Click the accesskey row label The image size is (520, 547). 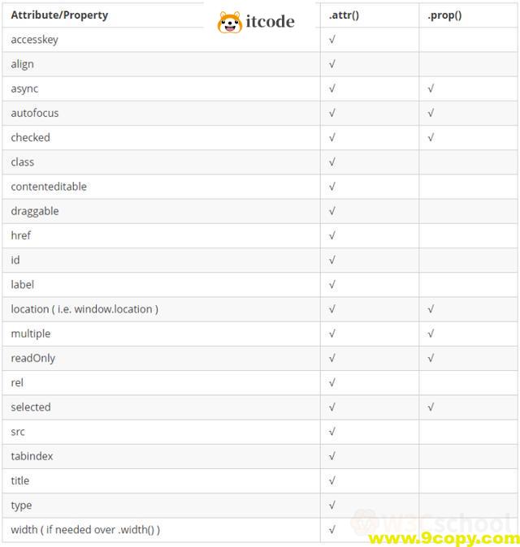pos(35,39)
